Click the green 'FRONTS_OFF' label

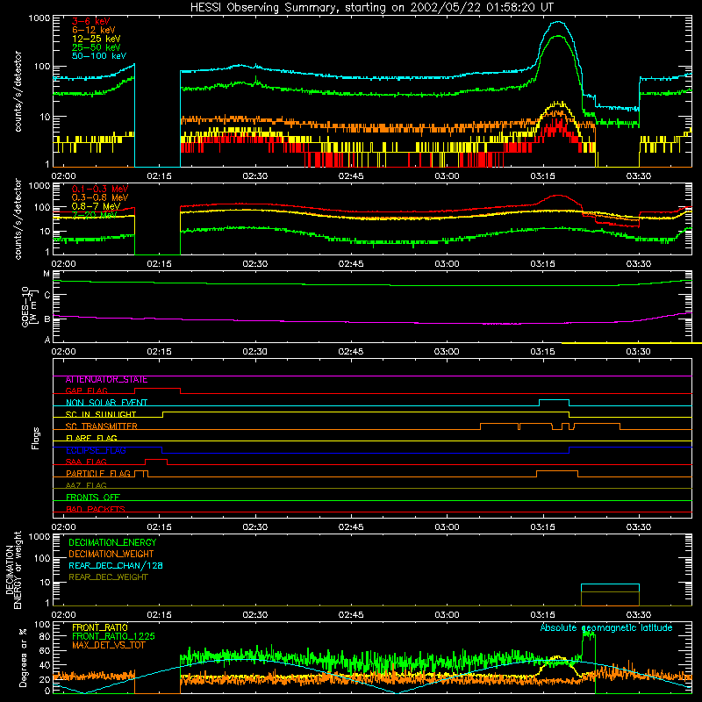coord(93,498)
